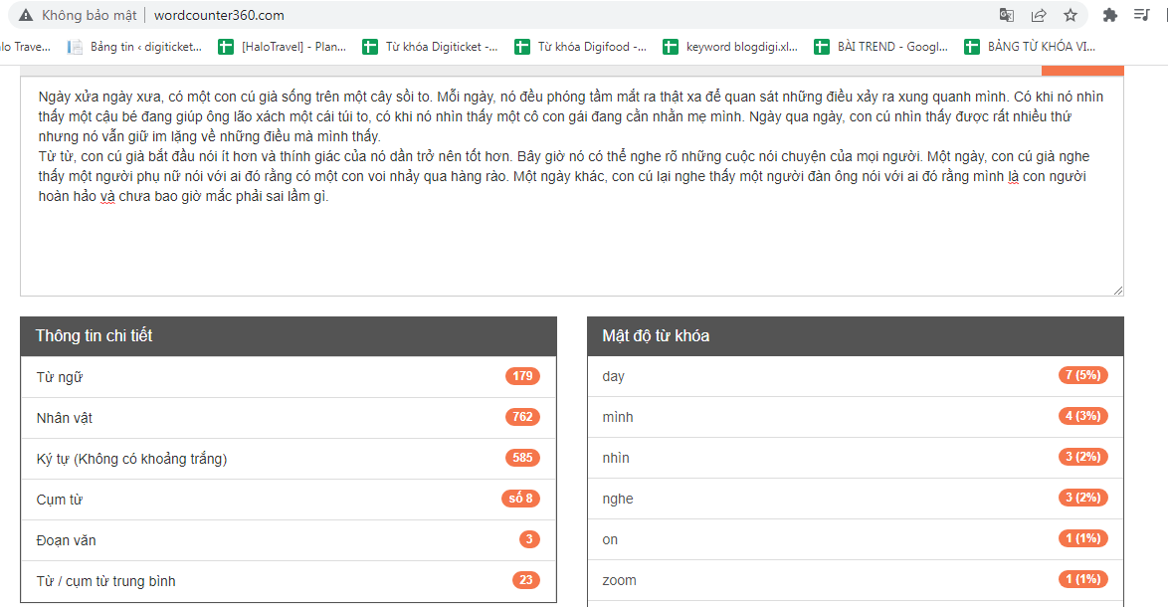
Task: Open the Từ khóa Digifood bookmark
Action: point(581,47)
